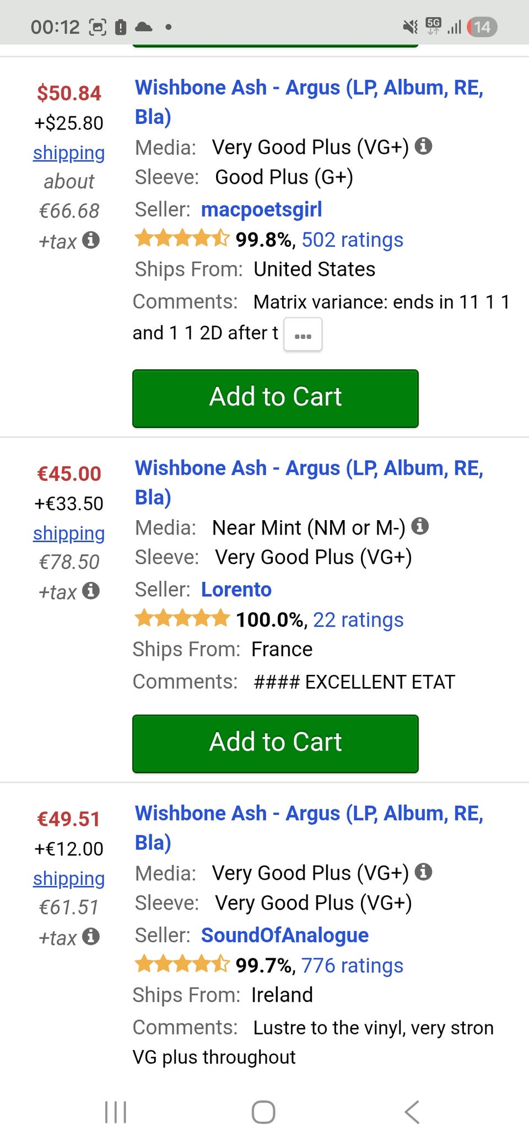Open seller SoundOfAnalogue's profile
Viewport: 529px width, 1146px height.
tap(284, 935)
